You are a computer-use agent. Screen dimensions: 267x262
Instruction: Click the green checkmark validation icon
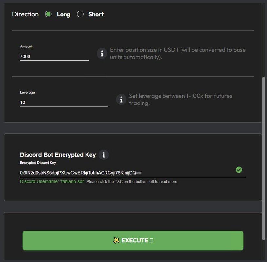point(239,170)
